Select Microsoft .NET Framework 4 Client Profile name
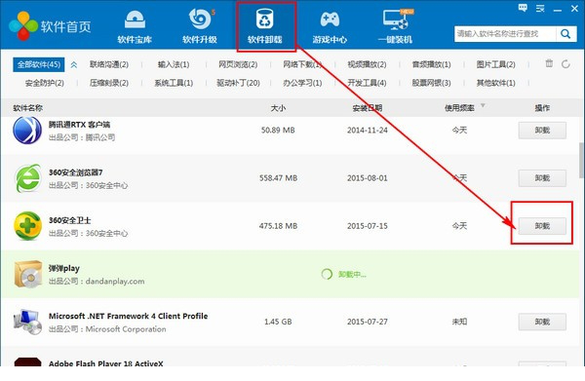 click(128, 316)
